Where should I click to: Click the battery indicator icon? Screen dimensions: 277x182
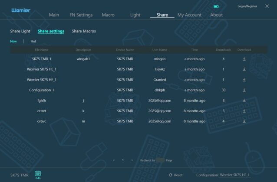tap(216, 6)
